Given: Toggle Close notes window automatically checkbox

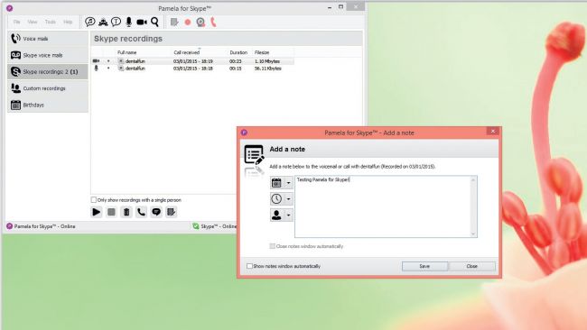Looking at the screenshot, I should pos(272,246).
